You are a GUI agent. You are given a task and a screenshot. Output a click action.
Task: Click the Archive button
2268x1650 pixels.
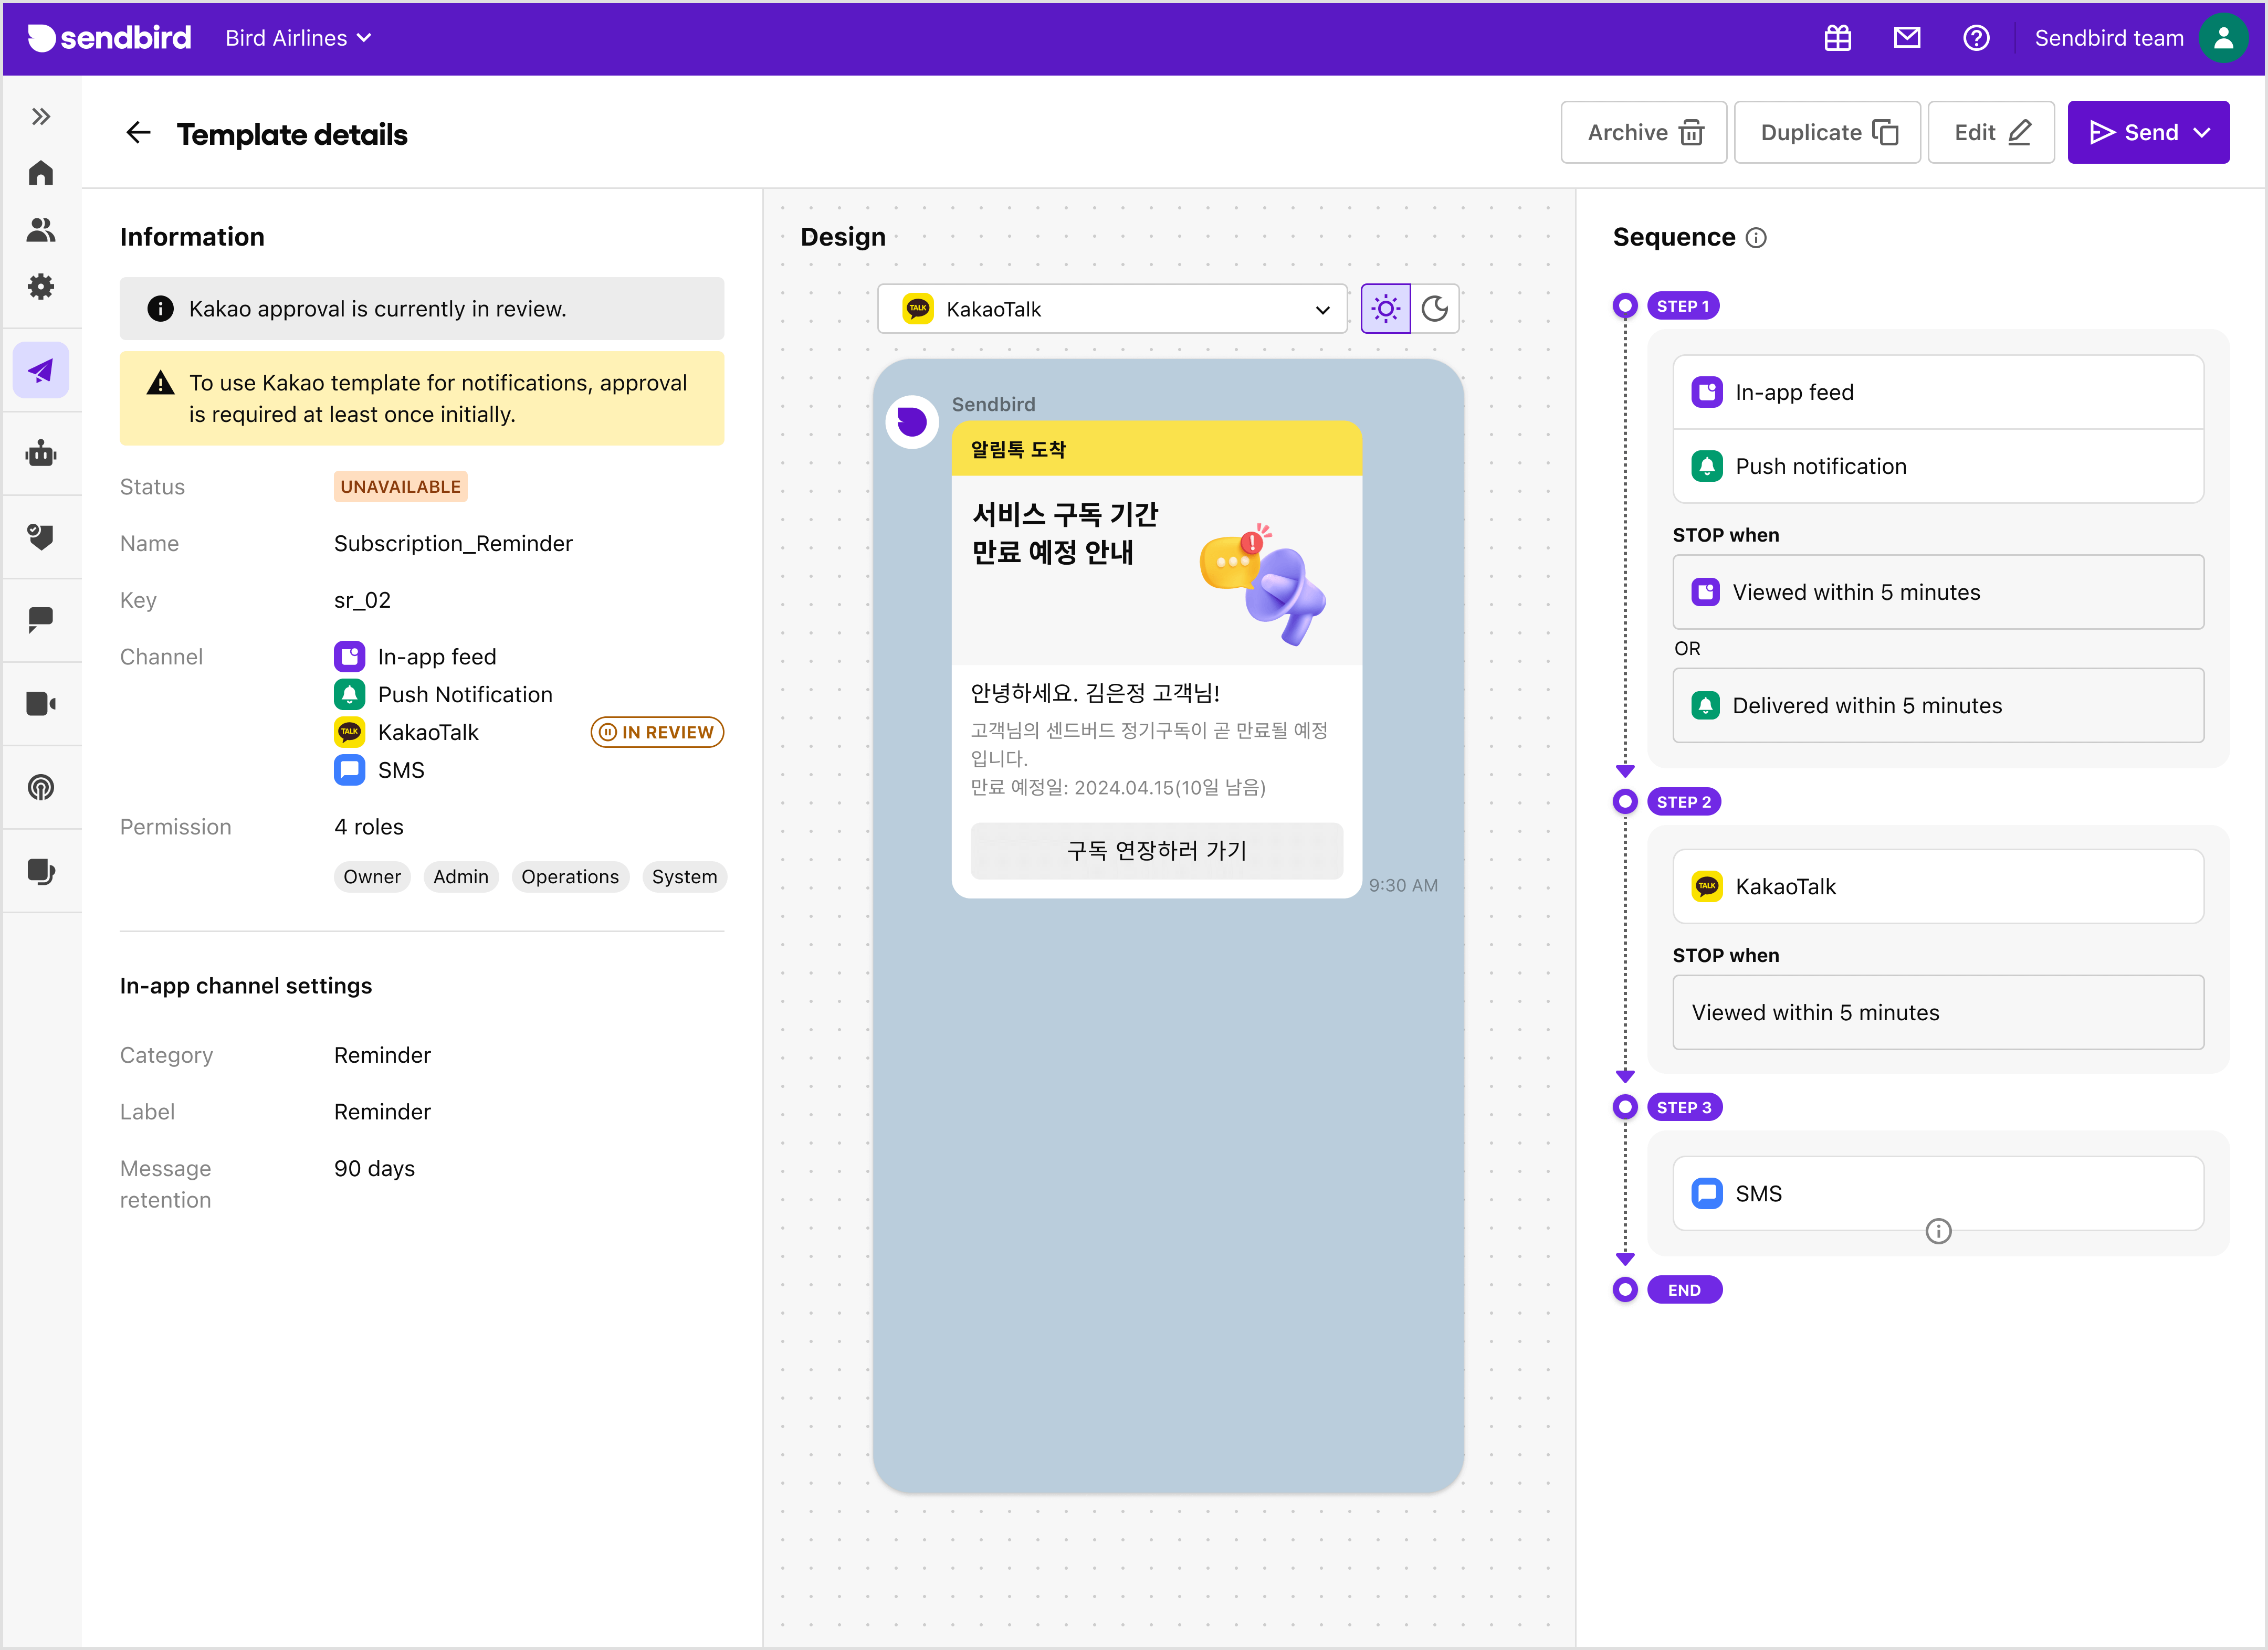click(1643, 132)
